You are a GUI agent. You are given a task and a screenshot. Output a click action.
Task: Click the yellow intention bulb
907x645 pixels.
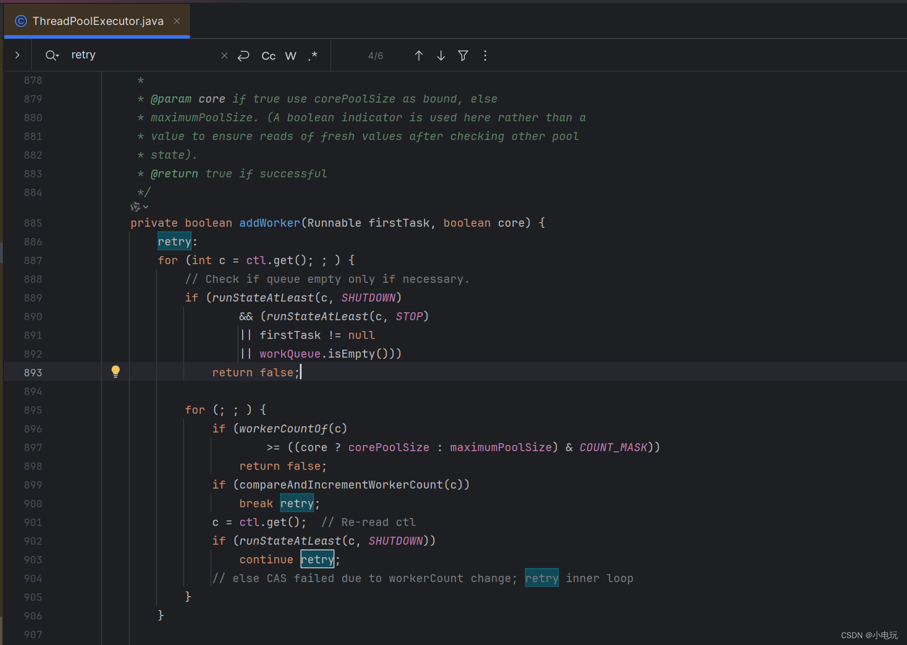tap(116, 372)
